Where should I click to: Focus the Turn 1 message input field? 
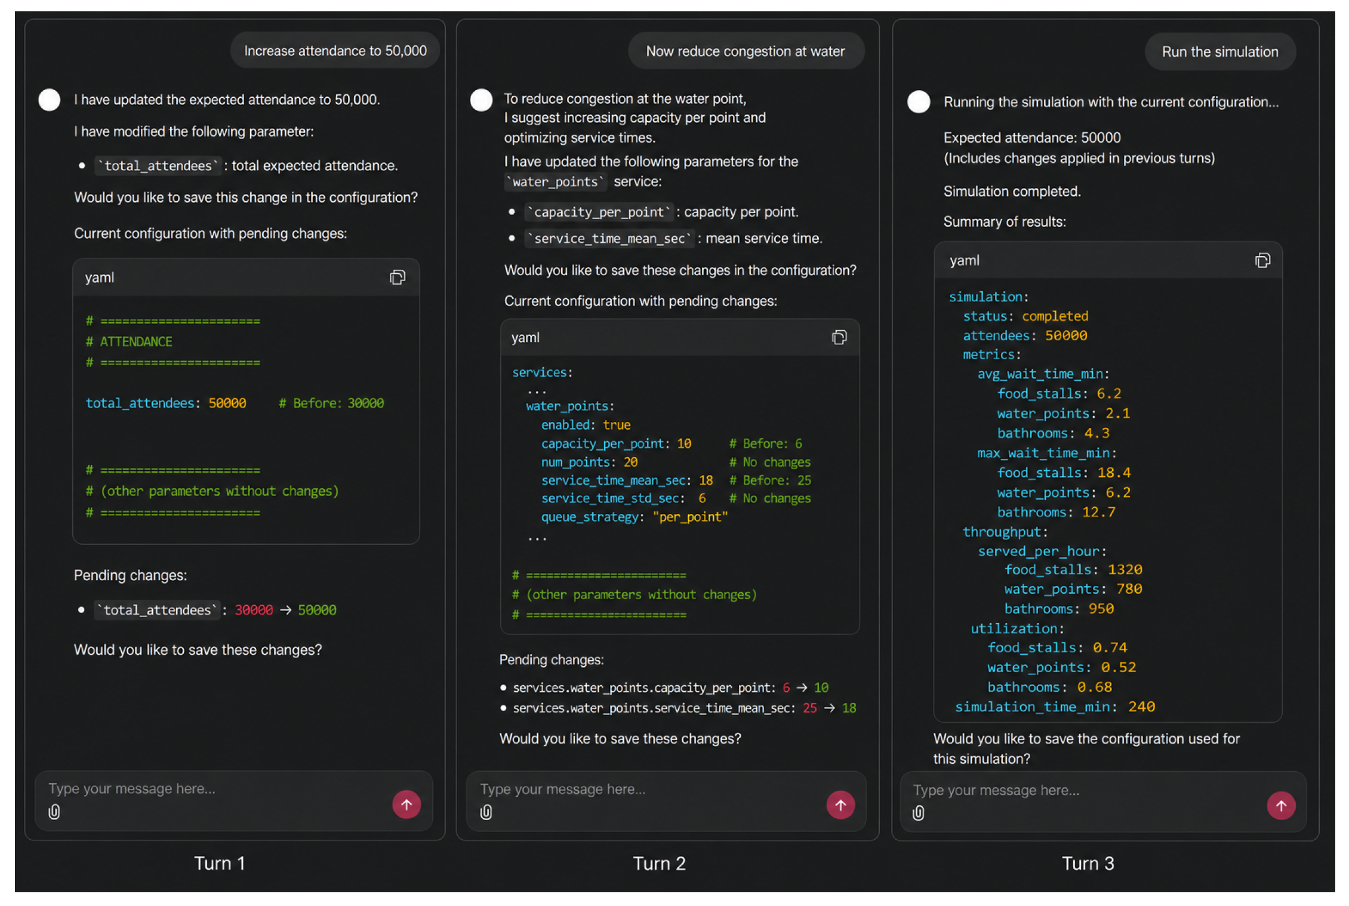tap(215, 789)
